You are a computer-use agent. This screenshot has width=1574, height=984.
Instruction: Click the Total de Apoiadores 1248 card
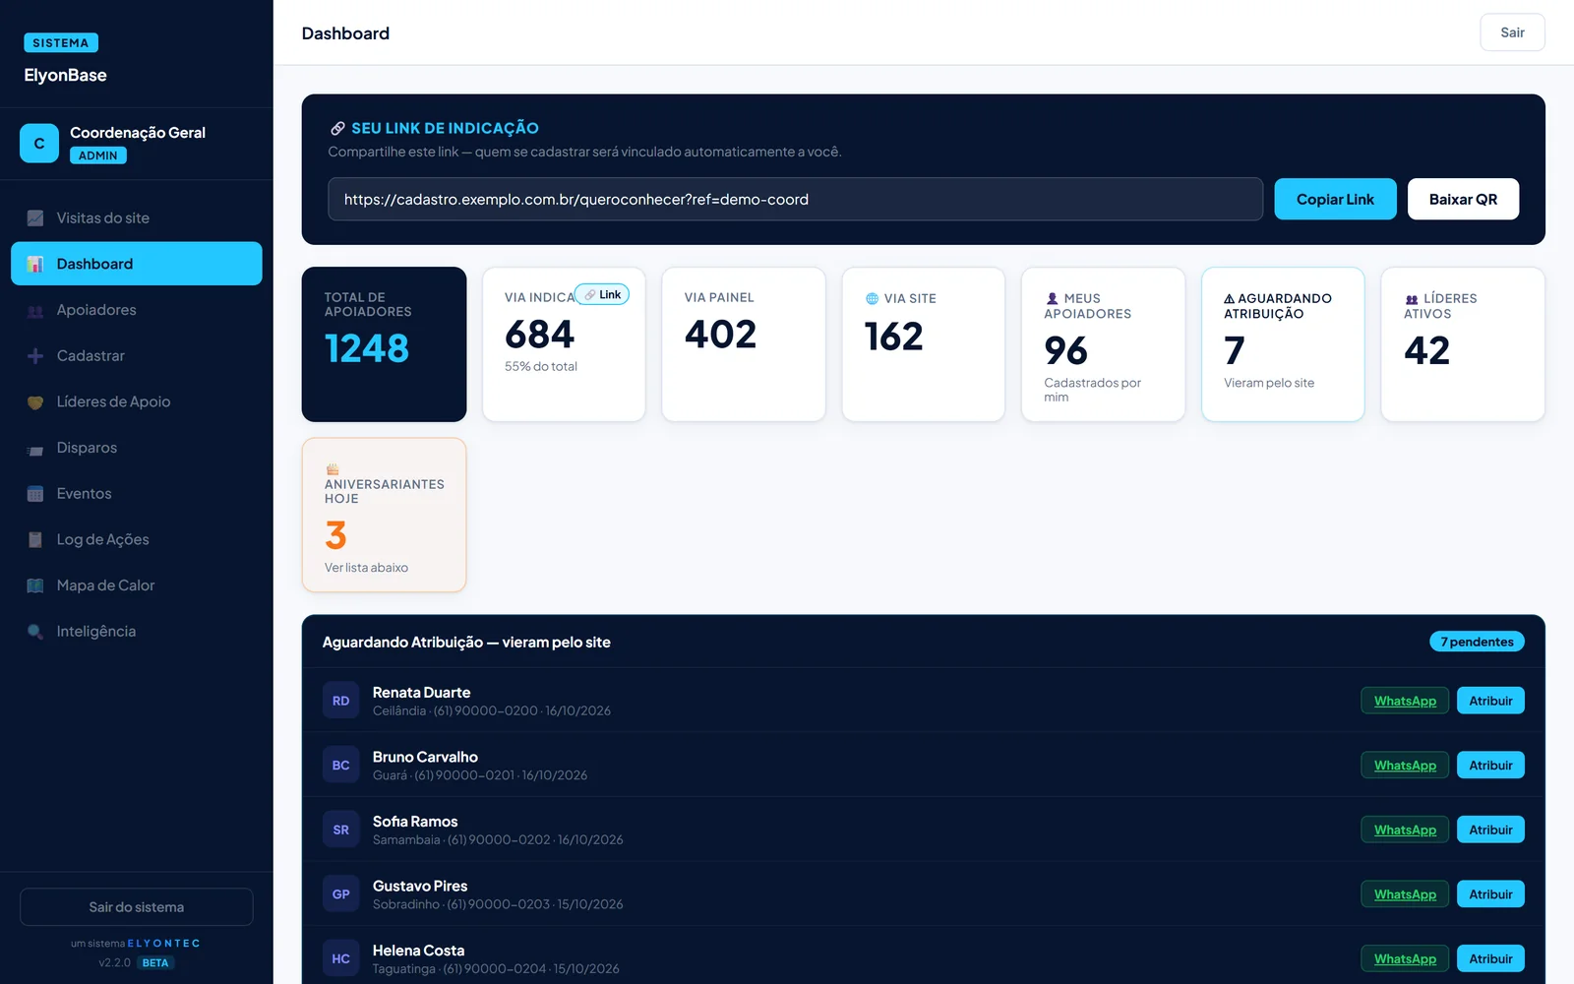pyautogui.click(x=384, y=344)
